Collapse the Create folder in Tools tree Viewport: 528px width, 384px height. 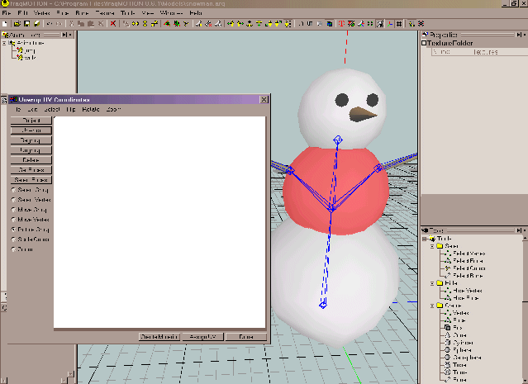(434, 306)
